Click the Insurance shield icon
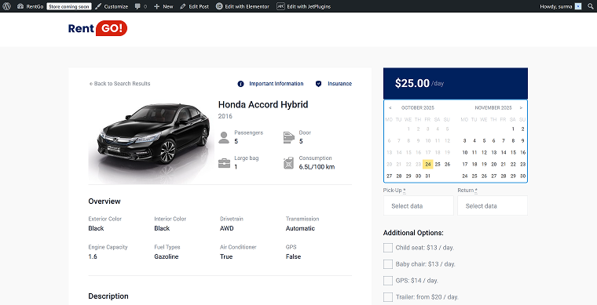 318,84
